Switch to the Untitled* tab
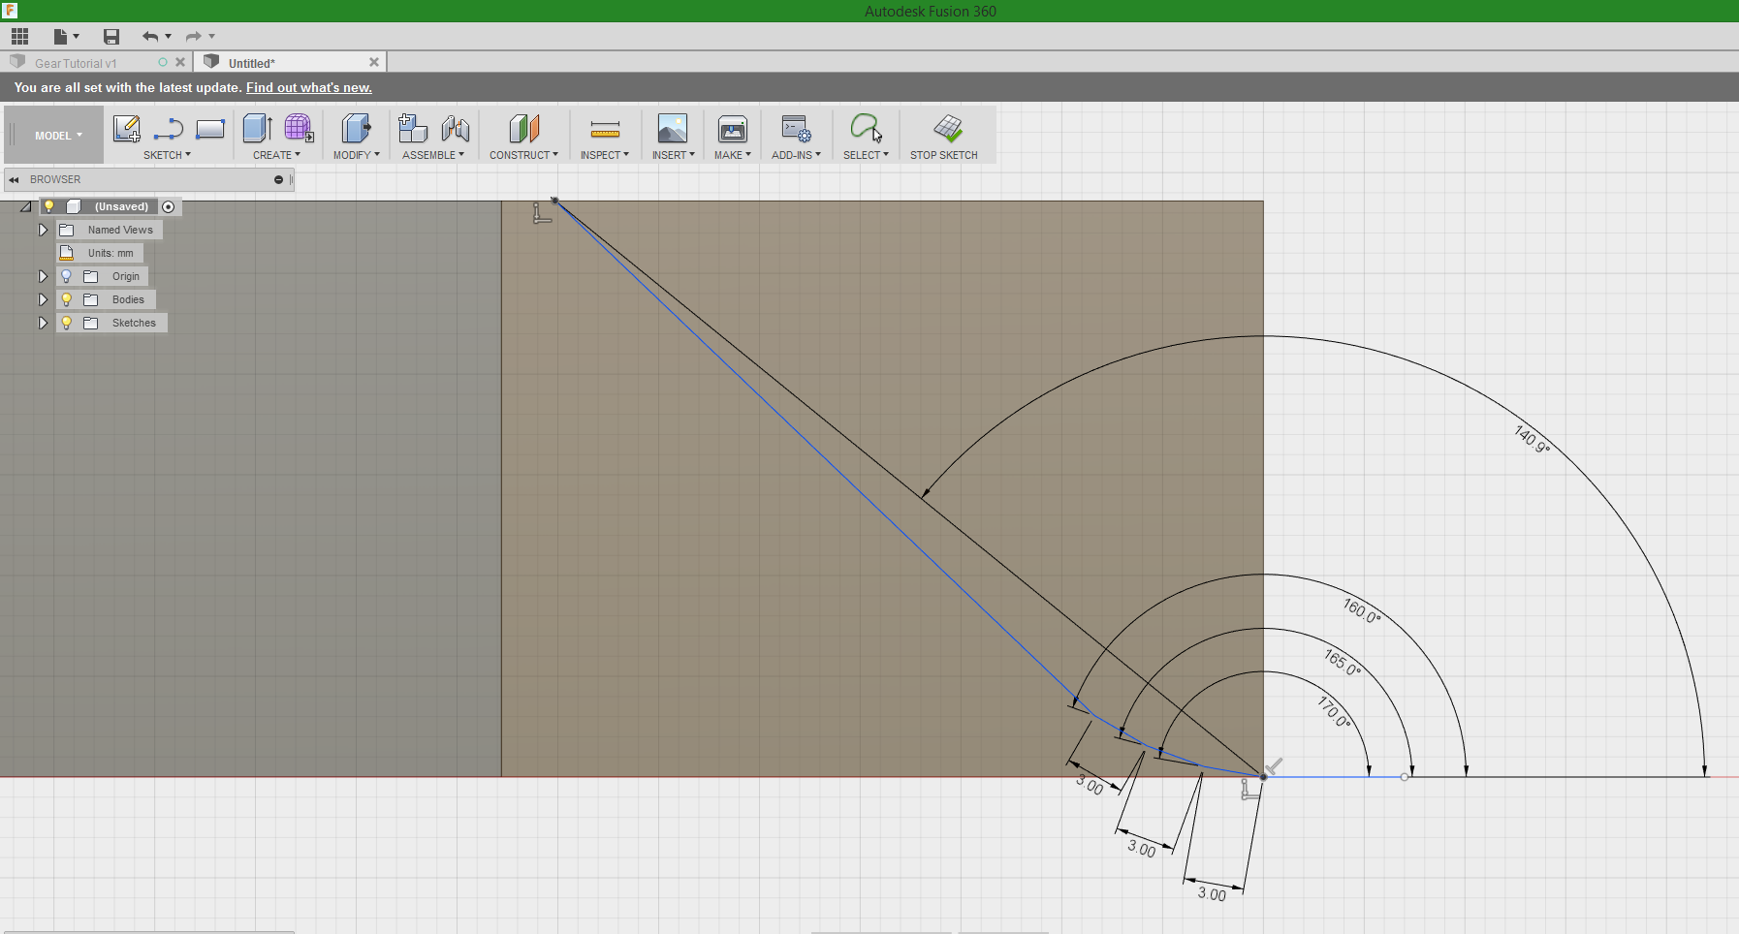This screenshot has height=934, width=1739. point(252,63)
